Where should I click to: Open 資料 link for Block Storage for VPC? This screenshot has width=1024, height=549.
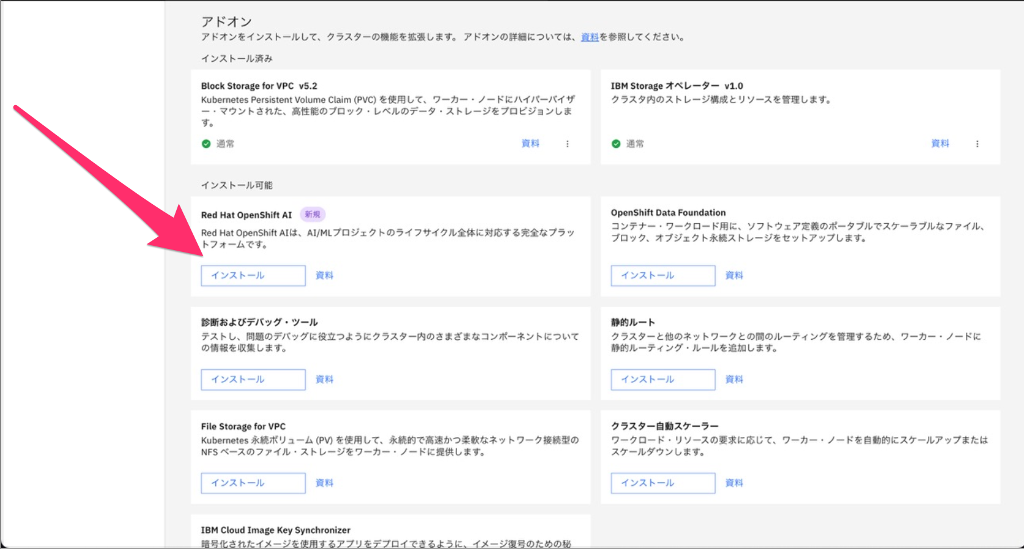point(530,144)
